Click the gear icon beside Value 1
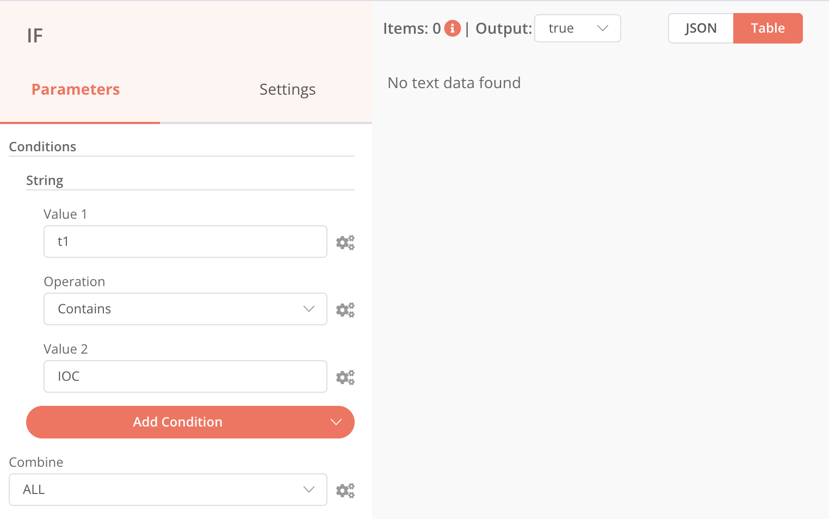The width and height of the screenshot is (829, 519). (345, 242)
